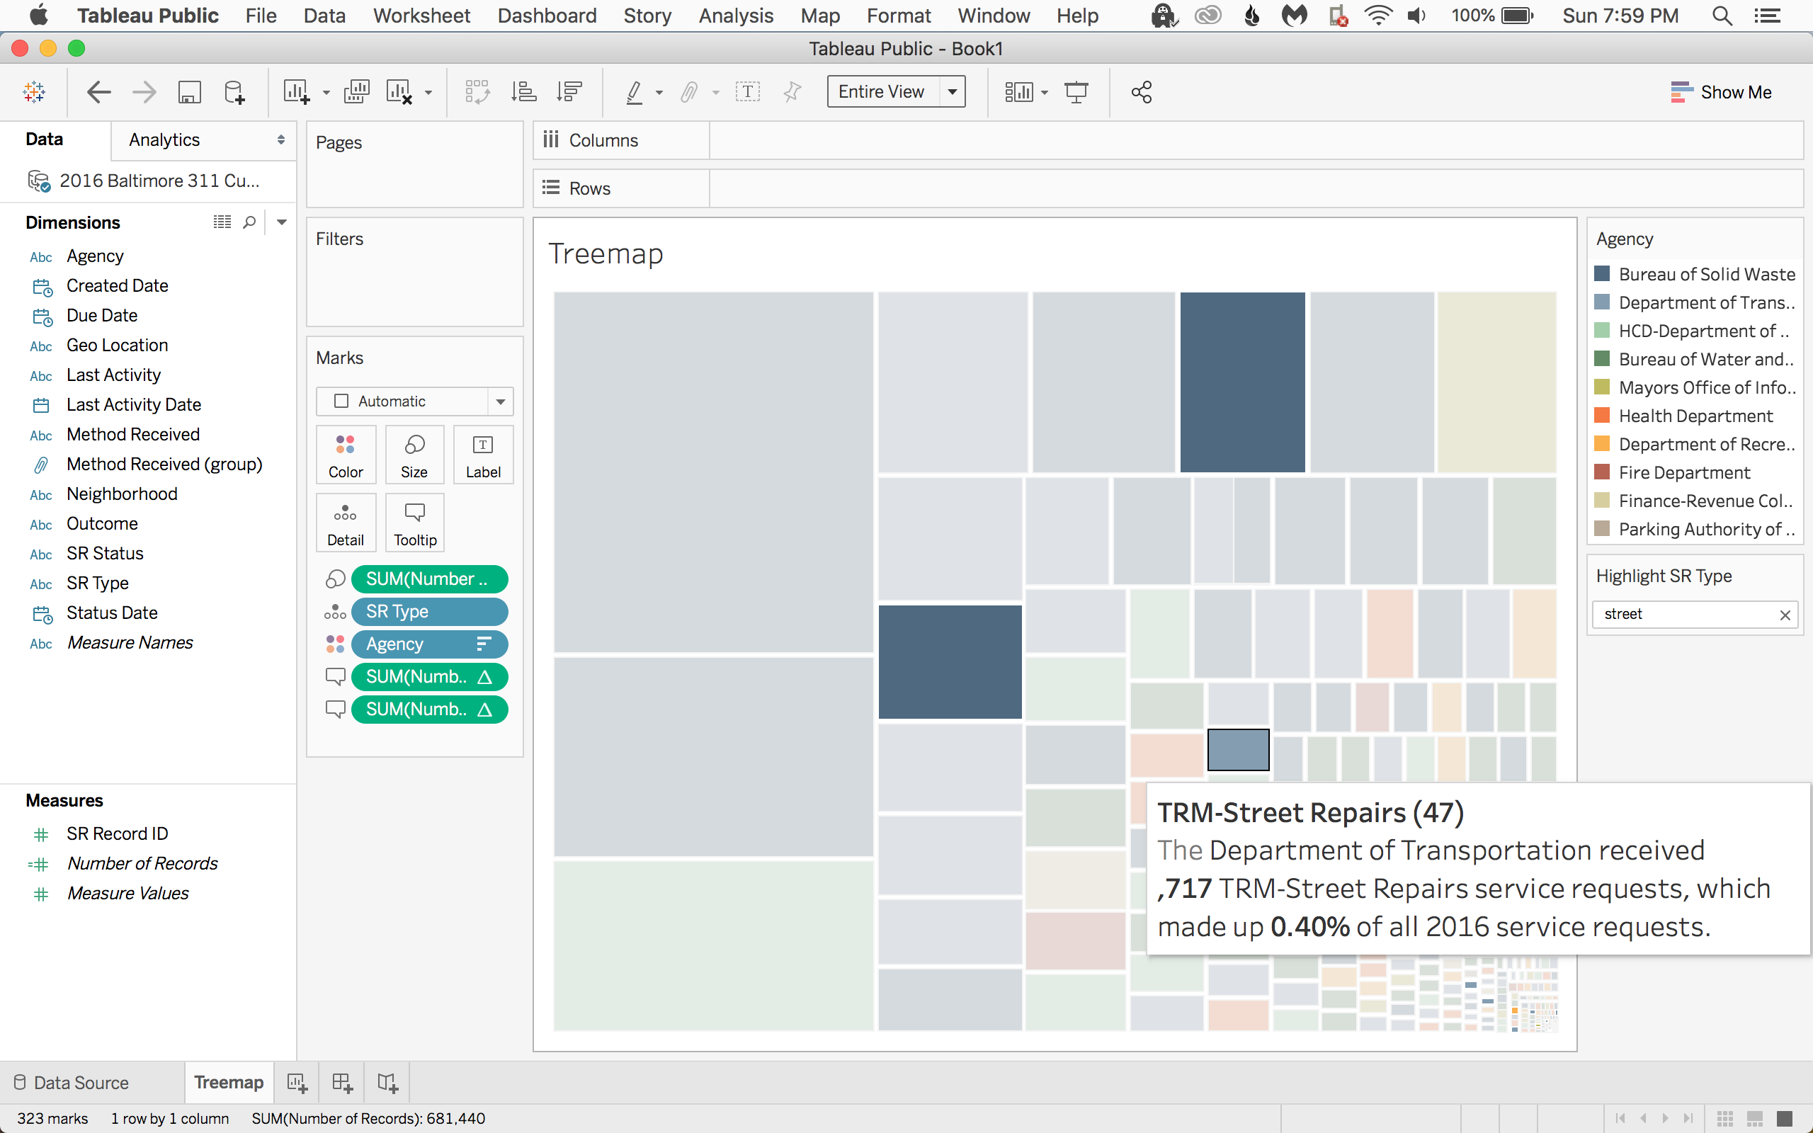
Task: Click the Group members paperclip icon
Action: [x=688, y=92]
